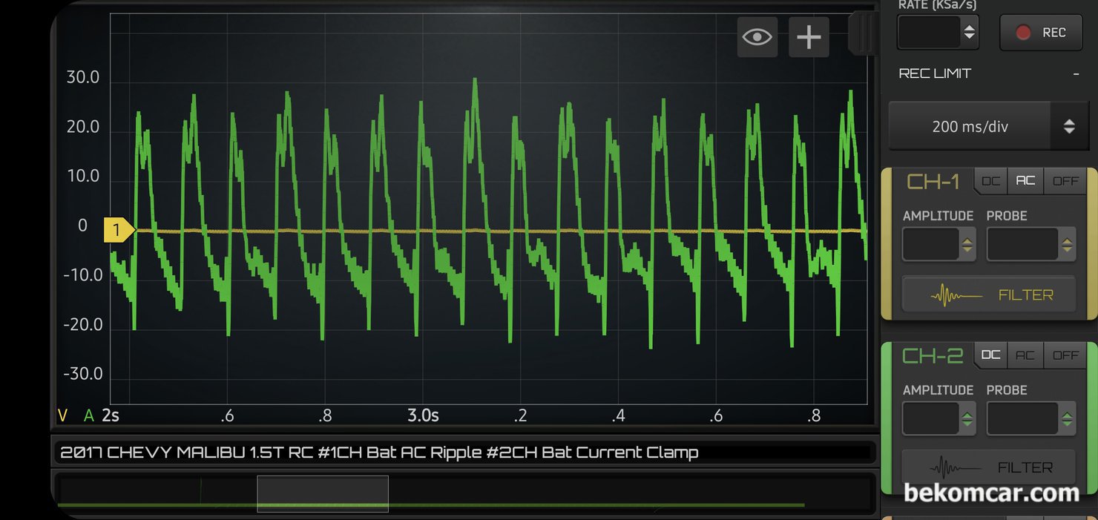Turn CH-1 OFF
Screen dimensions: 1098x520
click(x=1065, y=181)
